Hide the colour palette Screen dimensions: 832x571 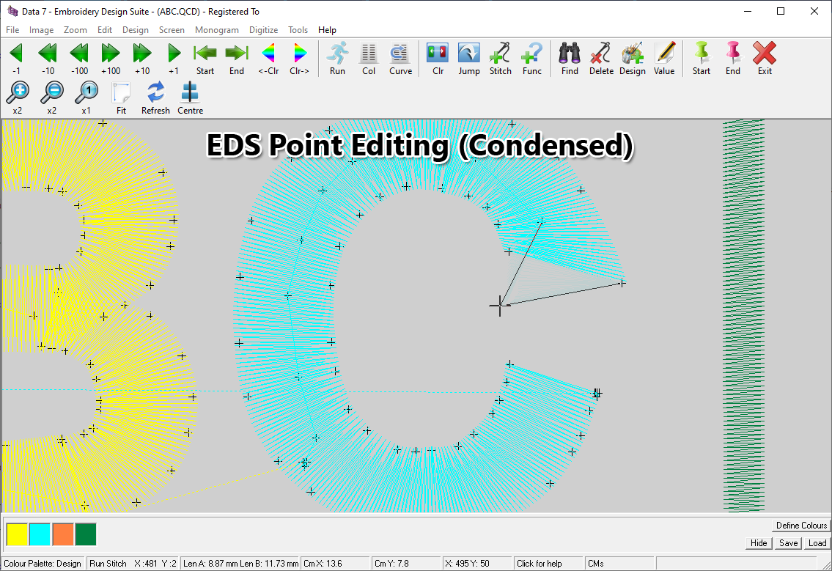pos(759,543)
